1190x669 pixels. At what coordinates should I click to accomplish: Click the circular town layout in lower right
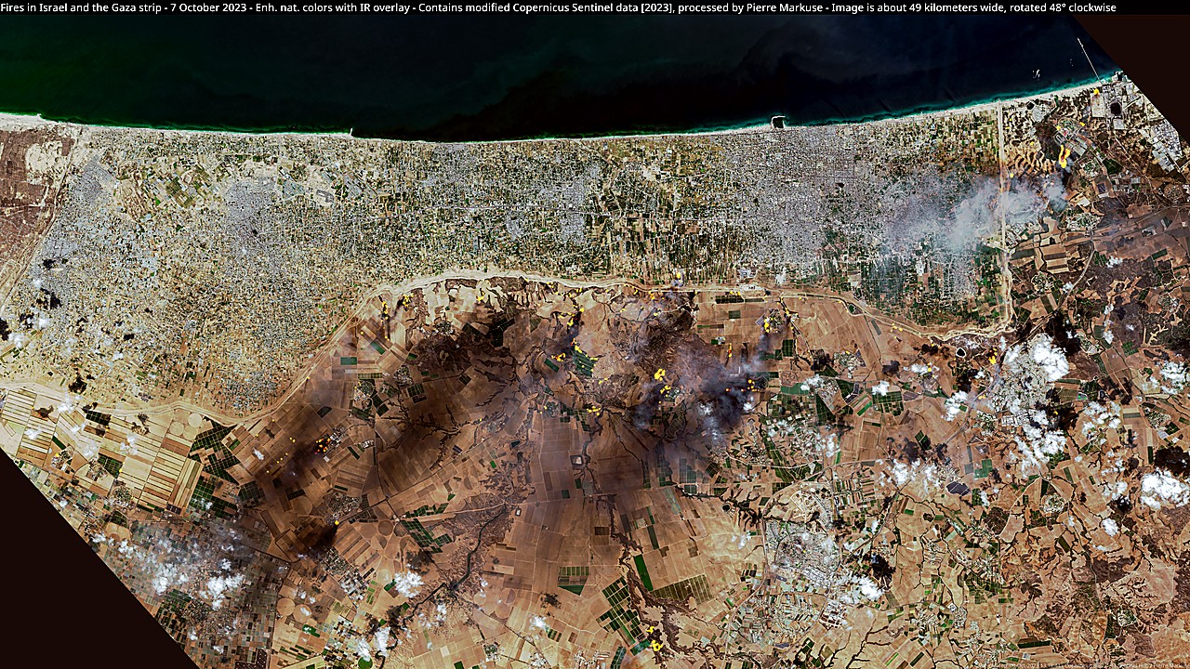click(790, 557)
